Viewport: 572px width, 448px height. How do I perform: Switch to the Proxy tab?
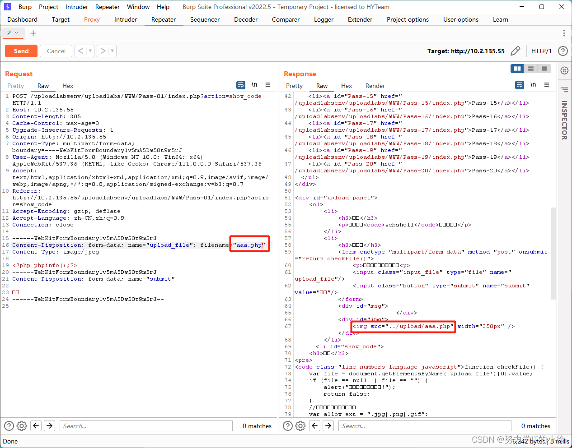92,19
